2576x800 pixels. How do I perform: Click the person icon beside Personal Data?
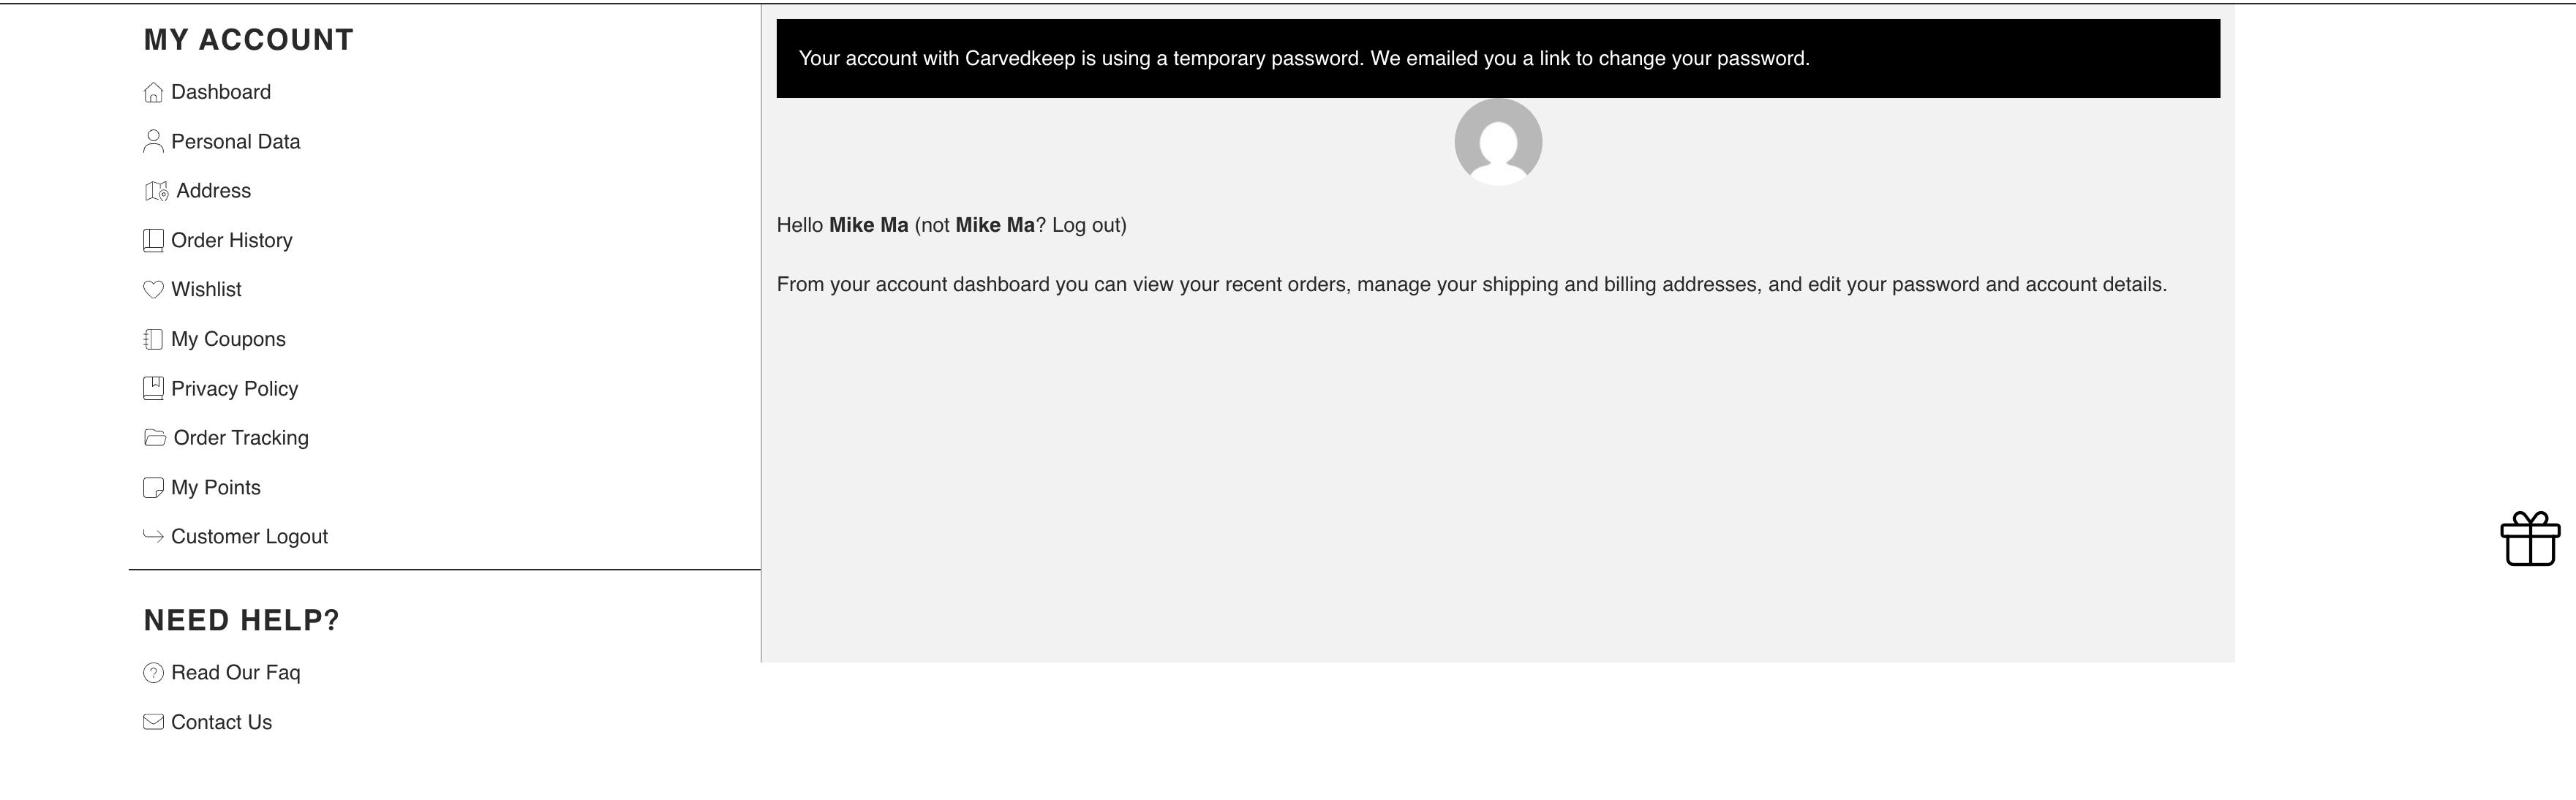point(153,142)
